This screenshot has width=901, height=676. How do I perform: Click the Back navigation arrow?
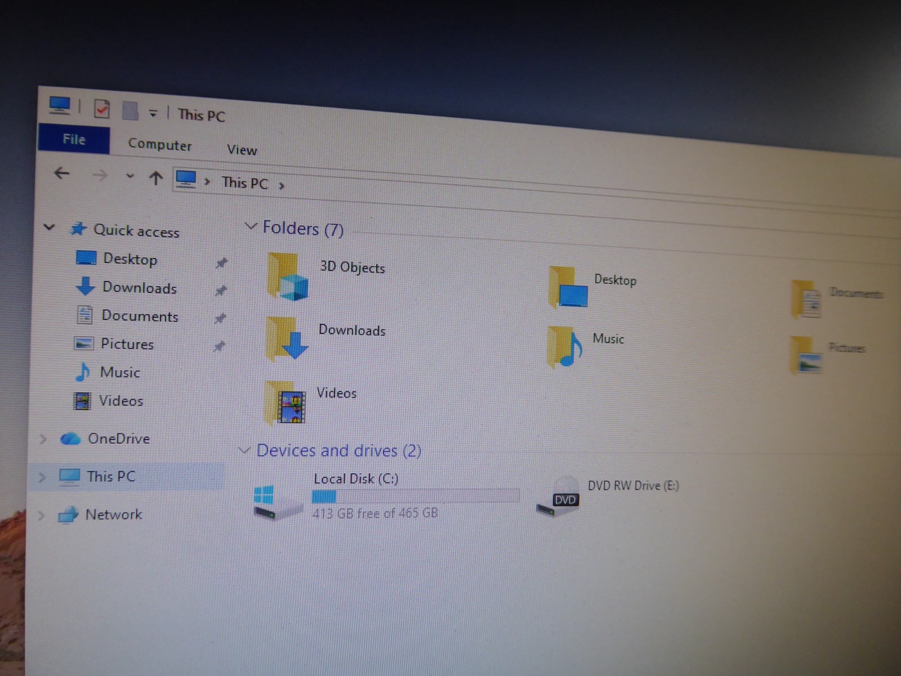pos(61,174)
